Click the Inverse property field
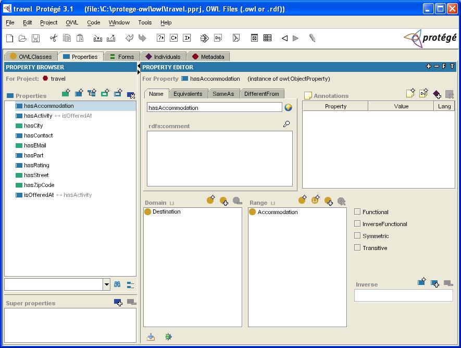The width and height of the screenshot is (461, 348). pyautogui.click(x=404, y=295)
